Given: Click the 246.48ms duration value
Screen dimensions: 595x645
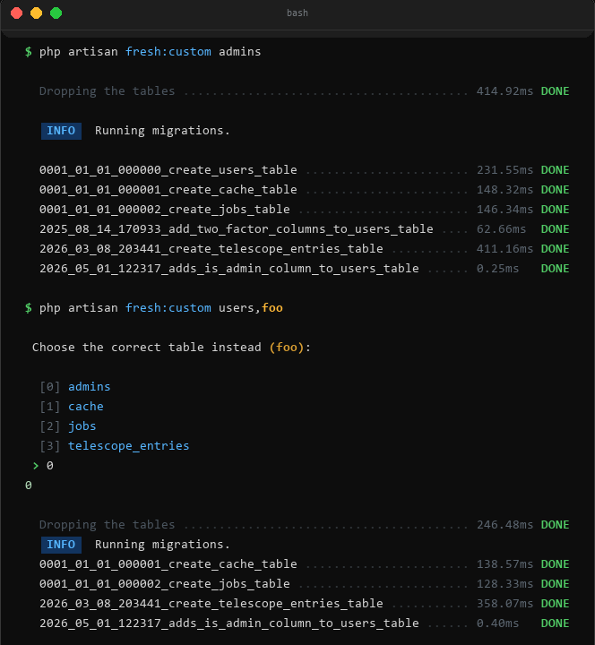Looking at the screenshot, I should (504, 525).
